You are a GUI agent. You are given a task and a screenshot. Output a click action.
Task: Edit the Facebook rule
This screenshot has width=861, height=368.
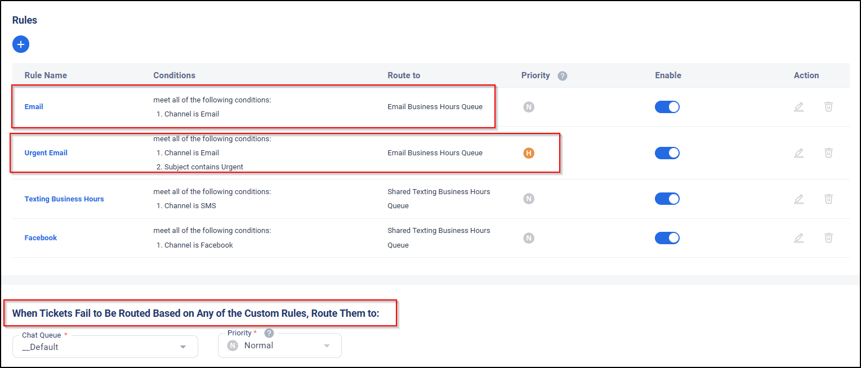(x=798, y=238)
